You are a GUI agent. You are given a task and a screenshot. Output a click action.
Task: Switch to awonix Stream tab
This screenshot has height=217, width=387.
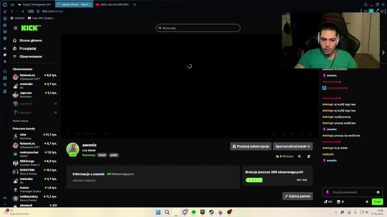[74, 5]
